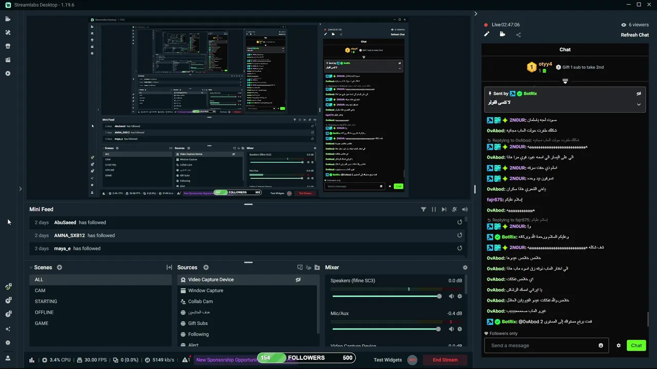Open the Editor (camera) tab in sidebar
The width and height of the screenshot is (657, 369).
pos(8,19)
